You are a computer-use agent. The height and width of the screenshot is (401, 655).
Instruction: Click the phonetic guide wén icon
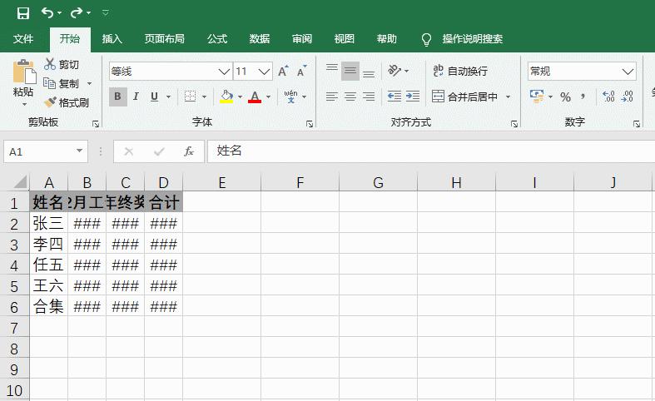290,97
